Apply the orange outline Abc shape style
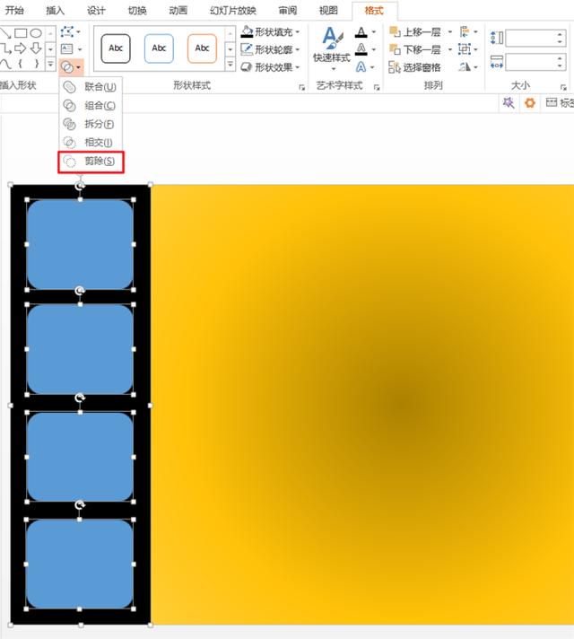 click(x=202, y=48)
